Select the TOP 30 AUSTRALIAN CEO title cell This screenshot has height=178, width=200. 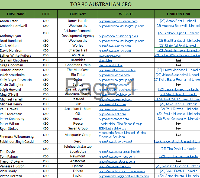(101, 4)
